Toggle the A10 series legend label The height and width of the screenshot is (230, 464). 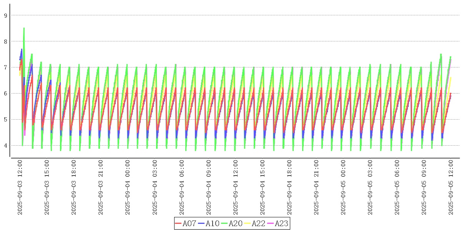(x=212, y=223)
